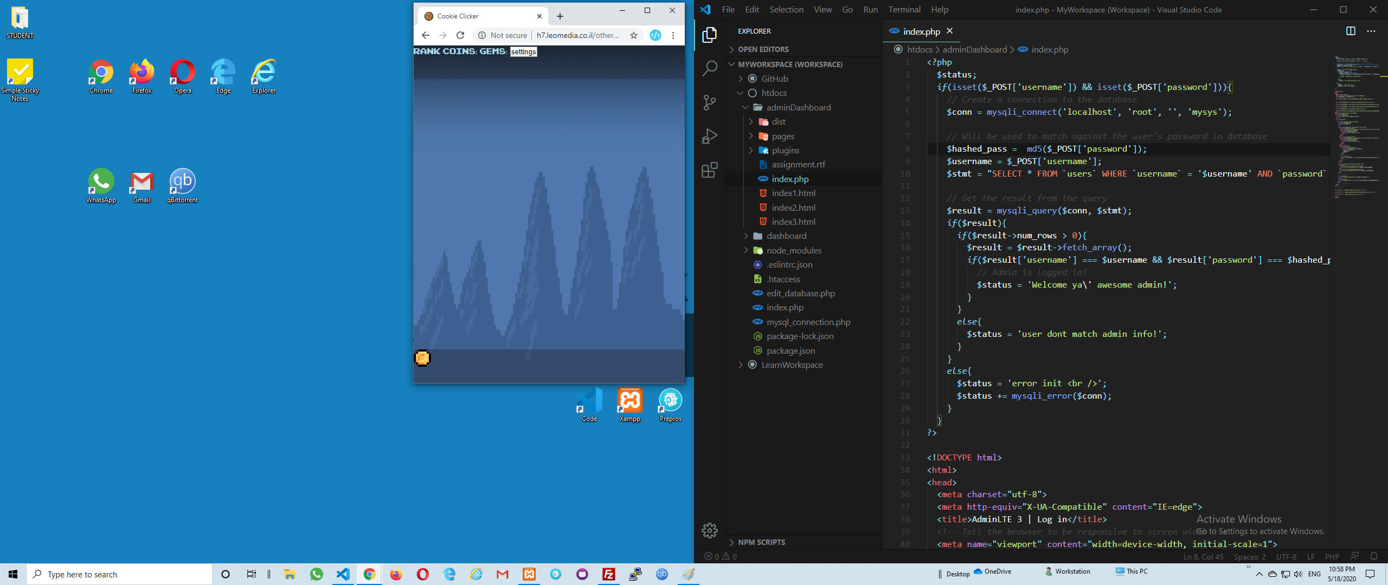Click the Settings gear icon bottom sidebar
This screenshot has height=585, width=1388.
(x=711, y=529)
